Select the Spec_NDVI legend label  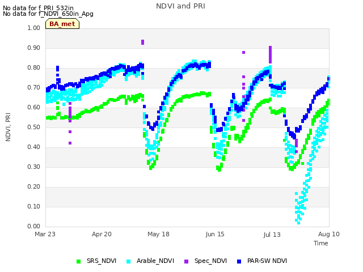point(210,261)
